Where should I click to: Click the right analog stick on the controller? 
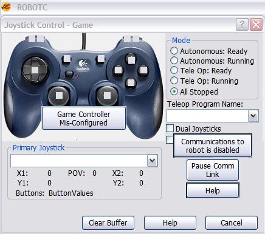(107, 96)
